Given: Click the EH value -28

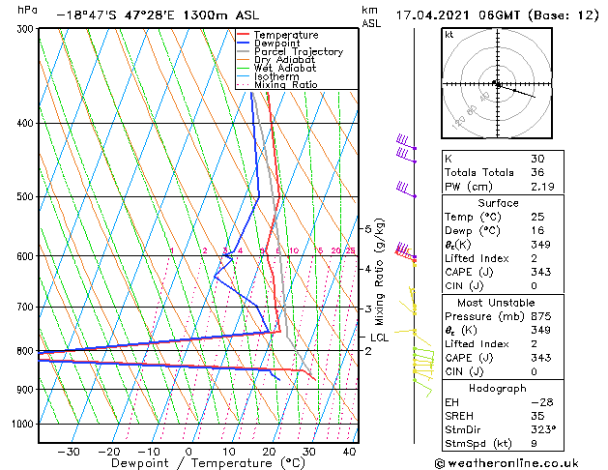Looking at the screenshot, I should click(542, 402).
